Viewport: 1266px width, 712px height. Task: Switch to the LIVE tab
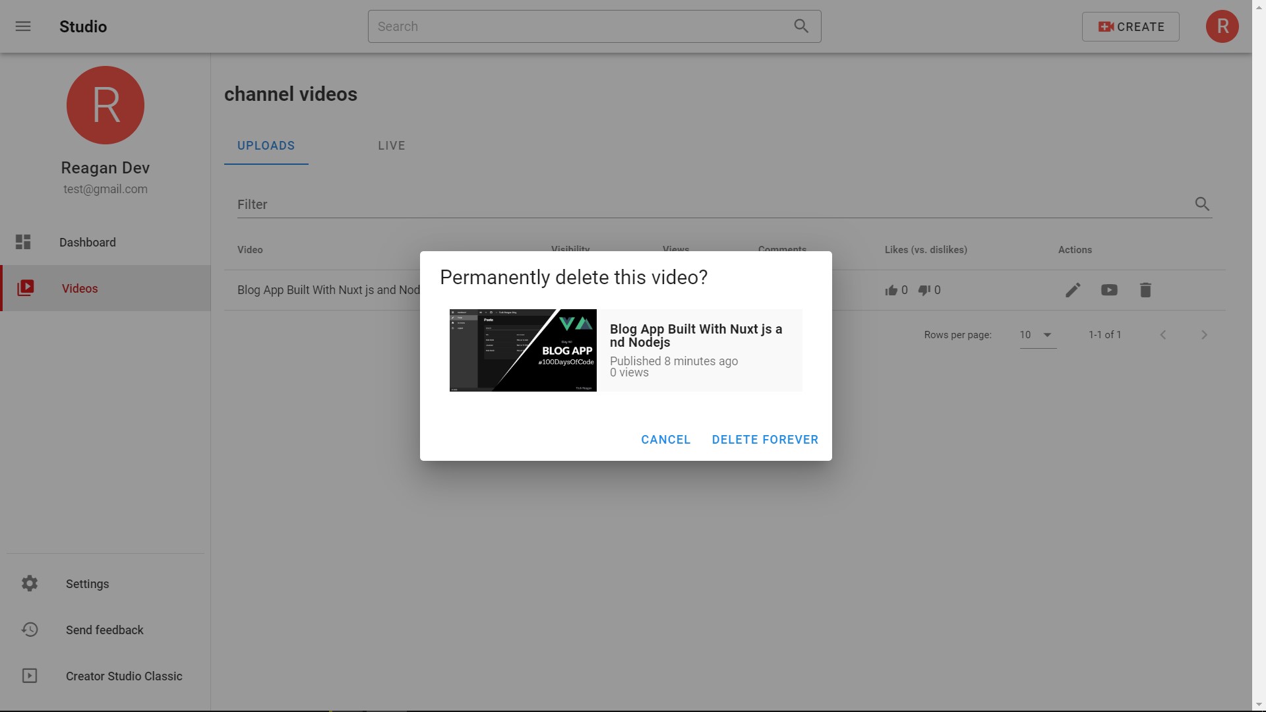(x=392, y=146)
